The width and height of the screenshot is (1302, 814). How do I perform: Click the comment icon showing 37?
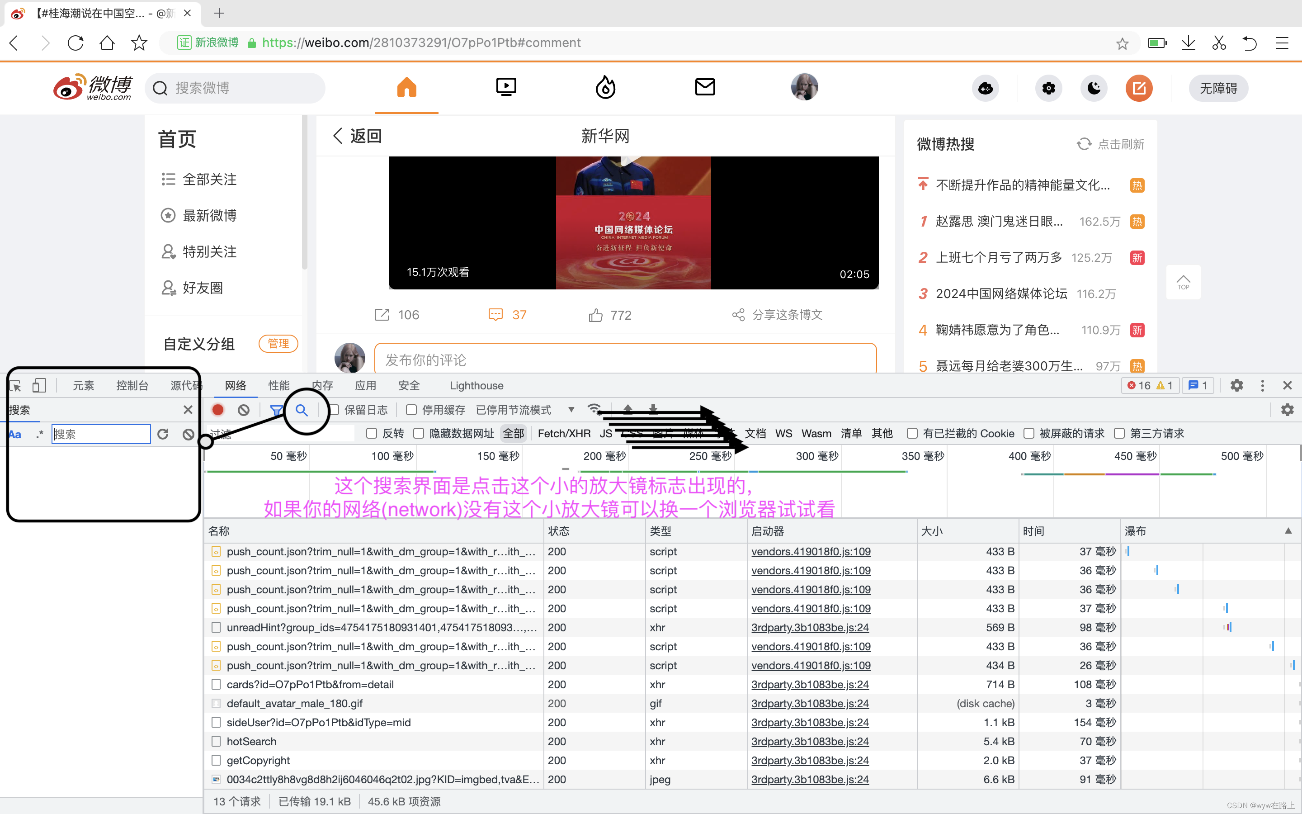(x=495, y=315)
